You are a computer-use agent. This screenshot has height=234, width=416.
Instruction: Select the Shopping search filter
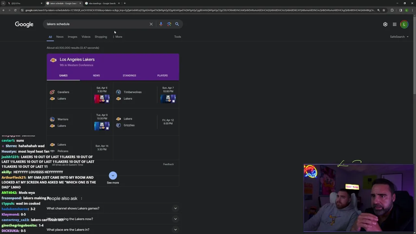point(101,37)
